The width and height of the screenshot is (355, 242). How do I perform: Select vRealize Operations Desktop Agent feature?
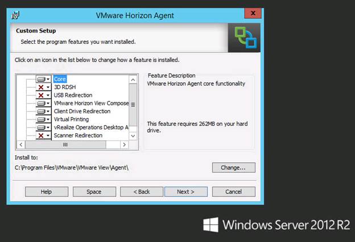91,128
